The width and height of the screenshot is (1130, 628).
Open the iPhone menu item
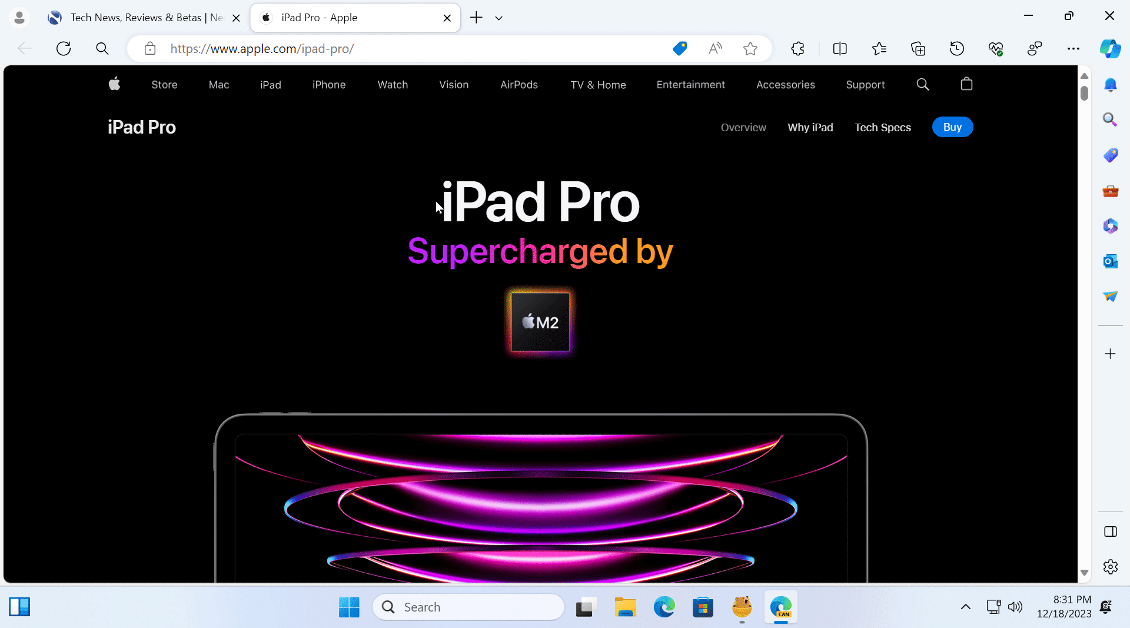tap(328, 84)
